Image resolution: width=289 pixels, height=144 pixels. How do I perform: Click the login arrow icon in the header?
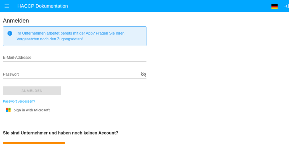pyautogui.click(x=286, y=6)
